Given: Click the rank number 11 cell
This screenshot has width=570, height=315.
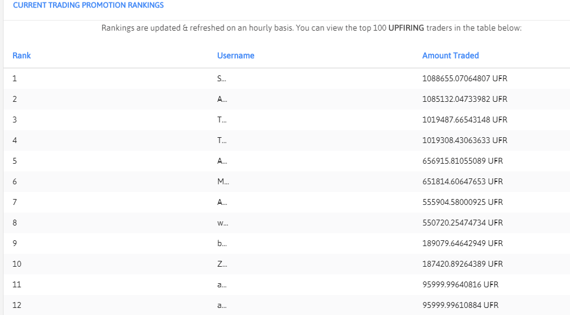Looking at the screenshot, I should (16, 285).
